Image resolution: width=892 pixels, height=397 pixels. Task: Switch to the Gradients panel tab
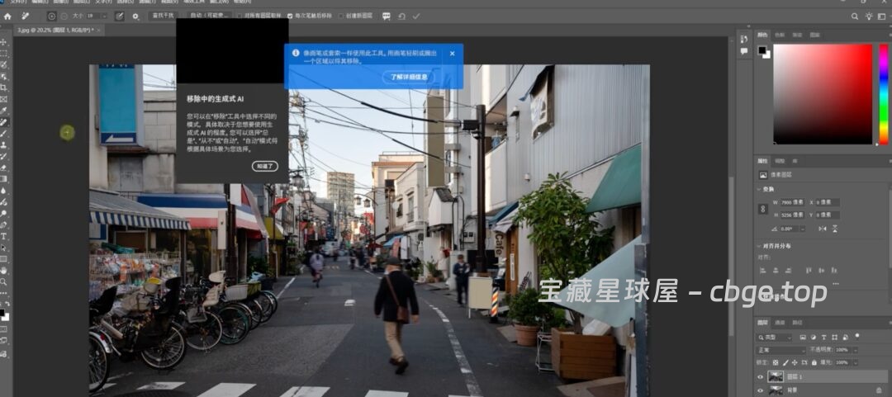(797, 35)
